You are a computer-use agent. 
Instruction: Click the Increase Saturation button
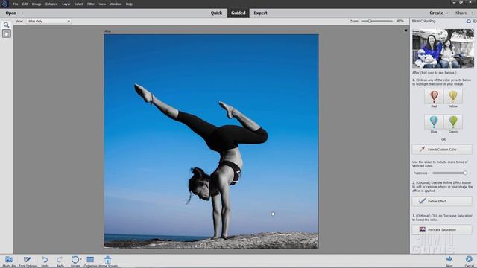(x=442, y=229)
